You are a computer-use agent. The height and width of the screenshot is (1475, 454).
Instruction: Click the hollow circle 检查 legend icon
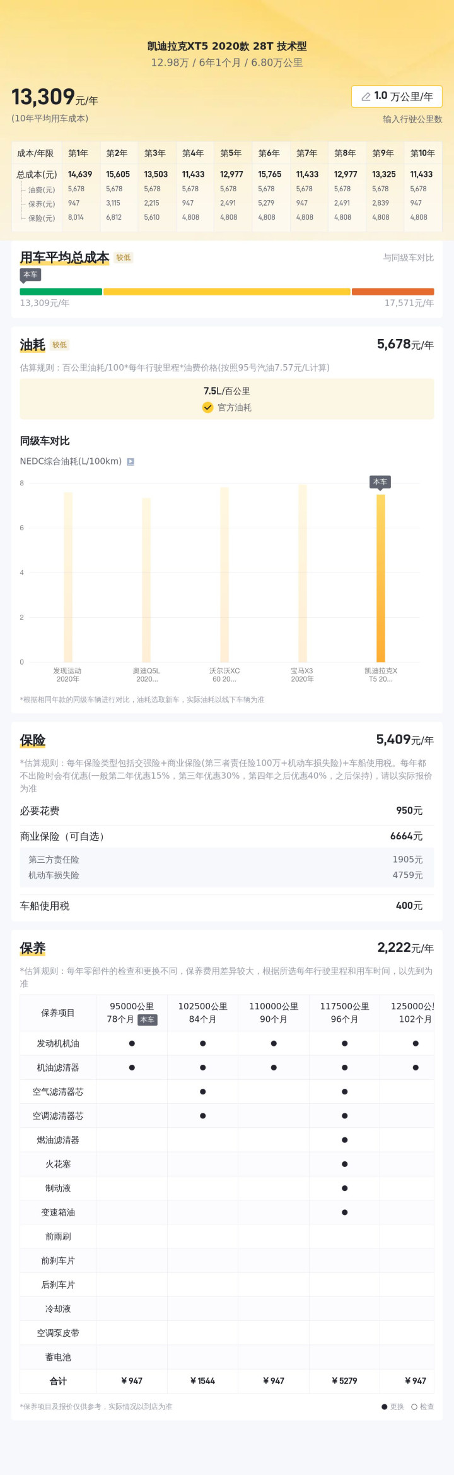pos(414,1407)
